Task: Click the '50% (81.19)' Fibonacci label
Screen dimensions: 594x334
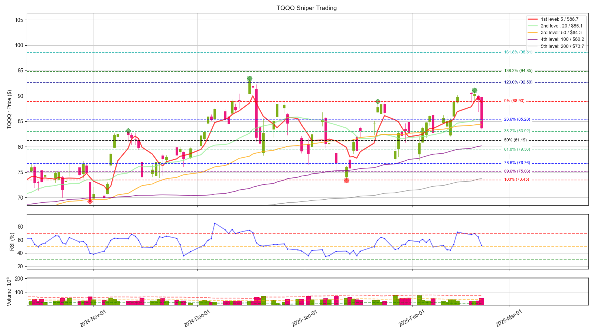Action: tap(515, 140)
